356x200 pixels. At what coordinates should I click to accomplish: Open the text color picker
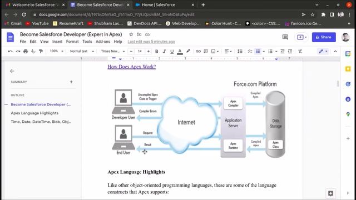180,52
